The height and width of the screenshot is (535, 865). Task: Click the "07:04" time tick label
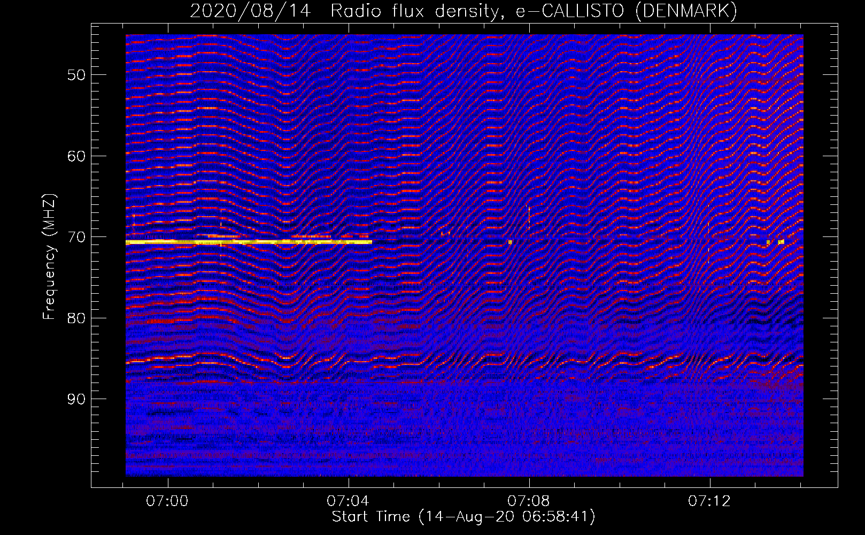348,501
